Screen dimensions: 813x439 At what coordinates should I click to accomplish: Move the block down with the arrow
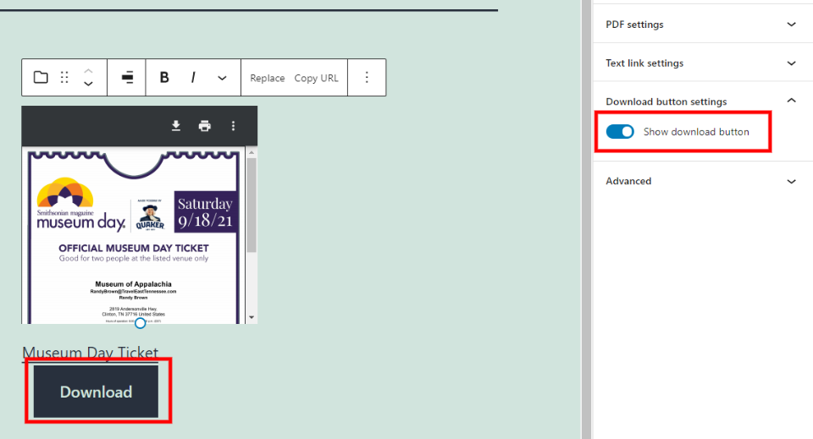tap(89, 84)
